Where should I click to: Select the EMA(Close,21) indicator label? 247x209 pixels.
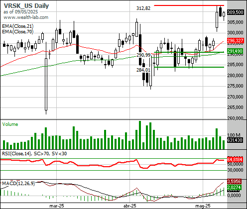(x=18, y=26)
